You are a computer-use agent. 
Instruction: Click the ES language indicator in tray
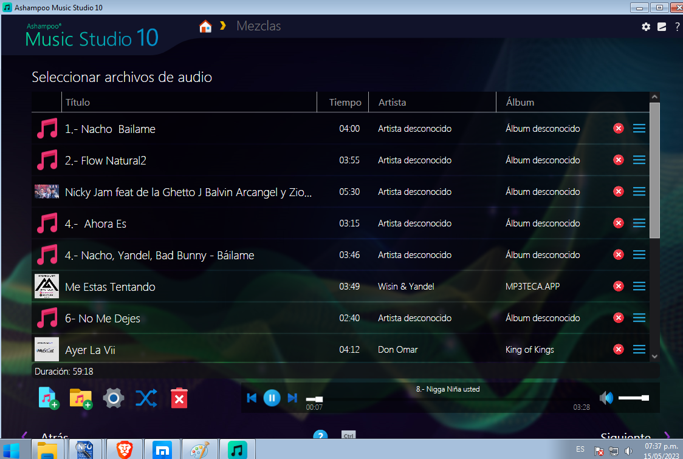pos(580,449)
